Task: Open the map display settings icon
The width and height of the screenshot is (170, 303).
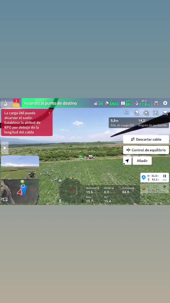Action: tap(5, 200)
